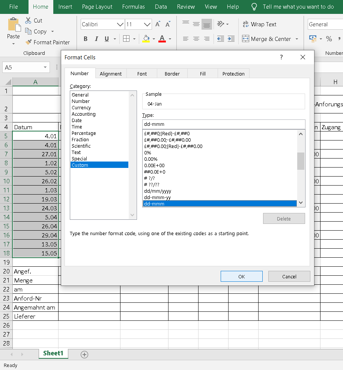Toggle Italic formatting button
The height and width of the screenshot is (370, 343).
(96, 39)
